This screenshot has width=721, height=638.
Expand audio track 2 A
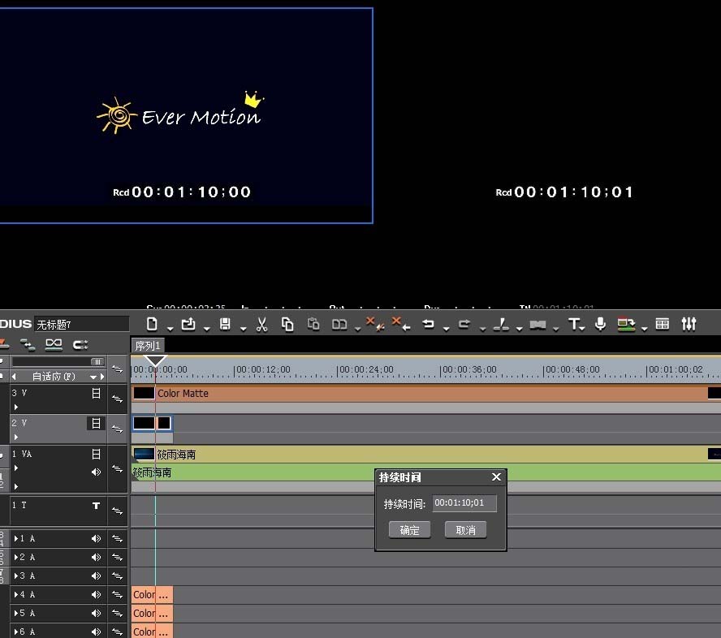[x=16, y=557]
